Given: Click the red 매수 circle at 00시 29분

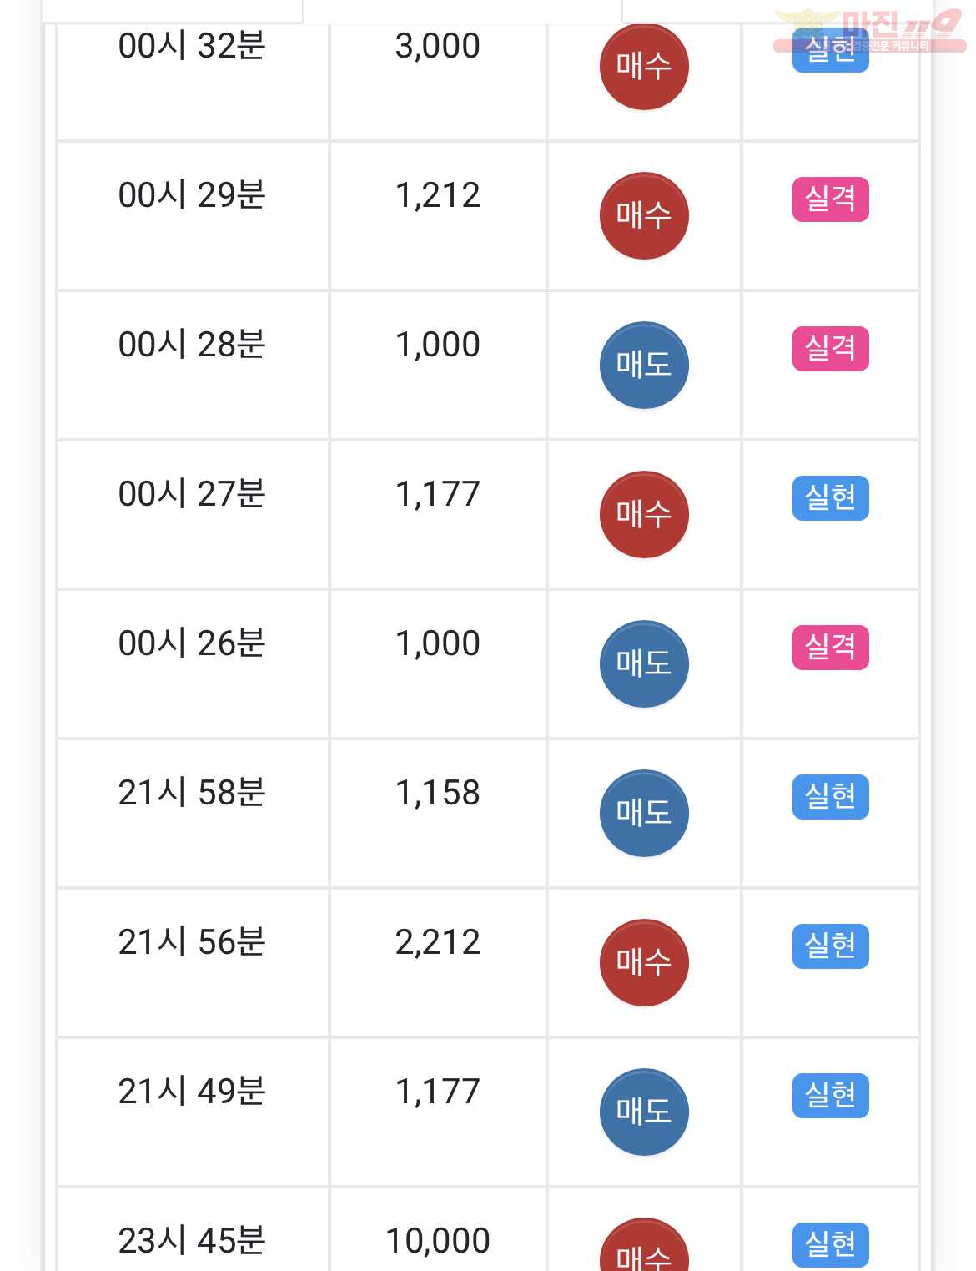Looking at the screenshot, I should click(644, 215).
